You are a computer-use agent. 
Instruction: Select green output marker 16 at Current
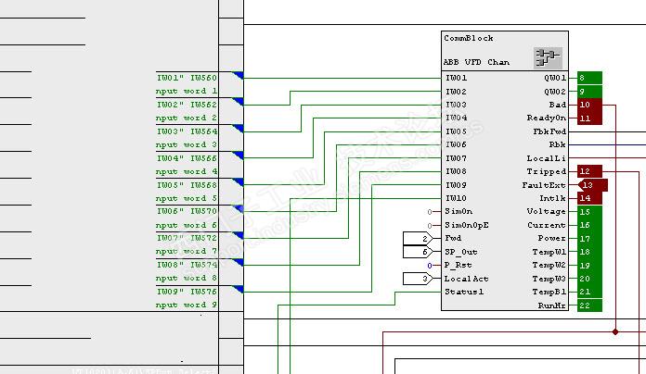pyautogui.click(x=589, y=225)
